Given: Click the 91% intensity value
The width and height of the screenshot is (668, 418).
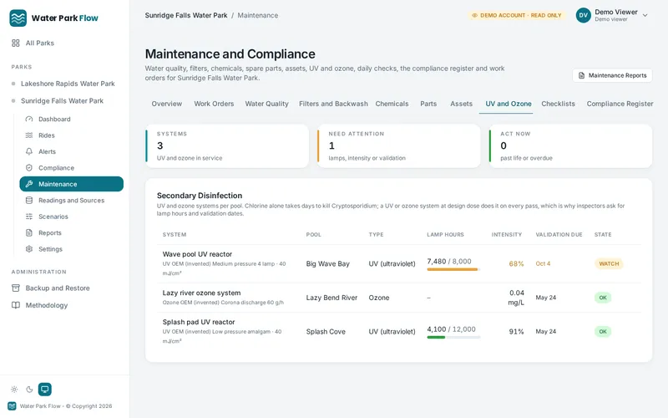Looking at the screenshot, I should (516, 331).
